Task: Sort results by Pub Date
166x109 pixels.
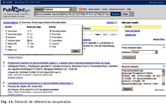Action: pos(50,34)
